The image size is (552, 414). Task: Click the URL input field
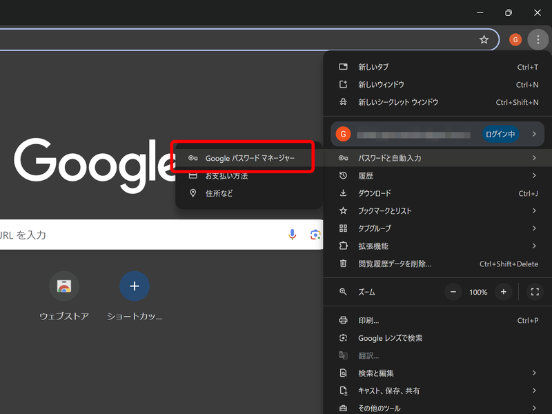pyautogui.click(x=138, y=234)
